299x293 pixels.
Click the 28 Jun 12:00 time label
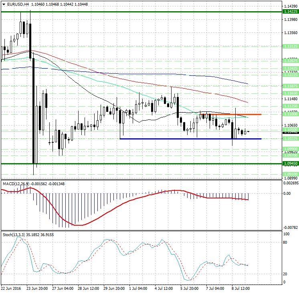88,288
